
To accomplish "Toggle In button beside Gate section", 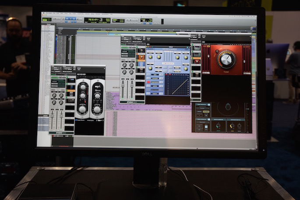I will 148,74.
